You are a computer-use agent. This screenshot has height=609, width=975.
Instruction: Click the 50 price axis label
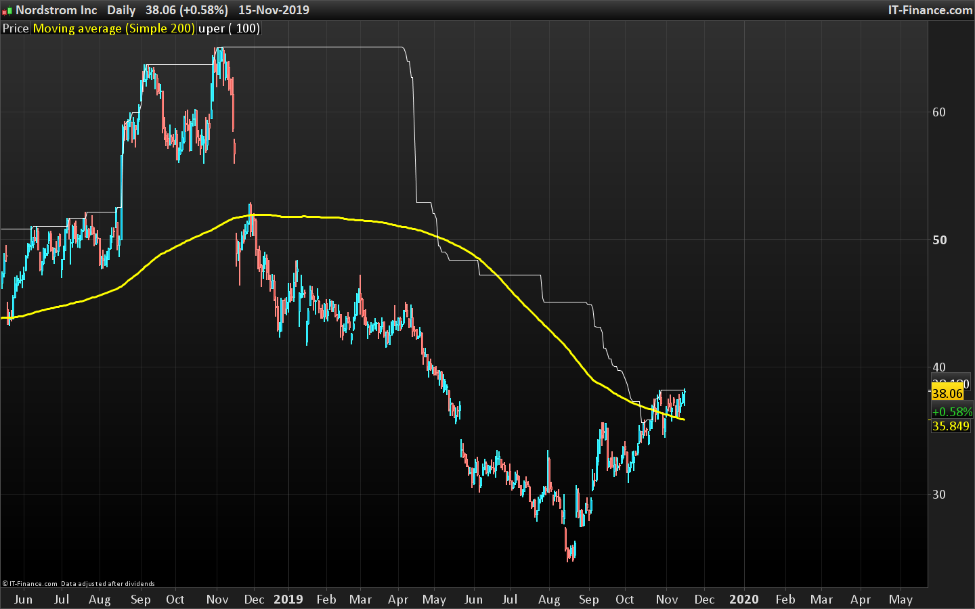939,240
